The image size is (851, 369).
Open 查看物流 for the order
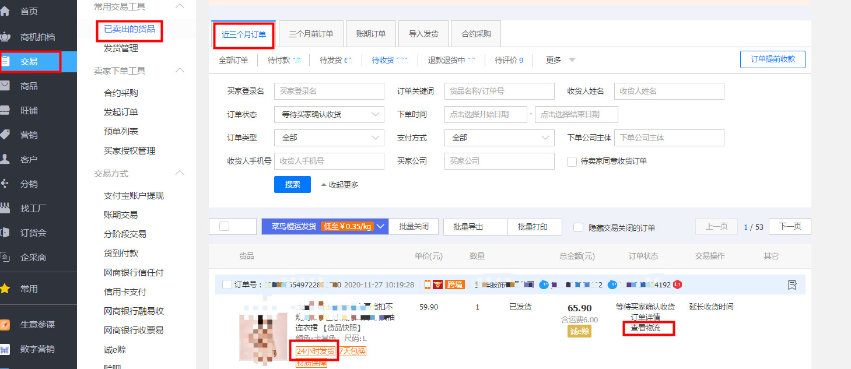click(x=647, y=329)
